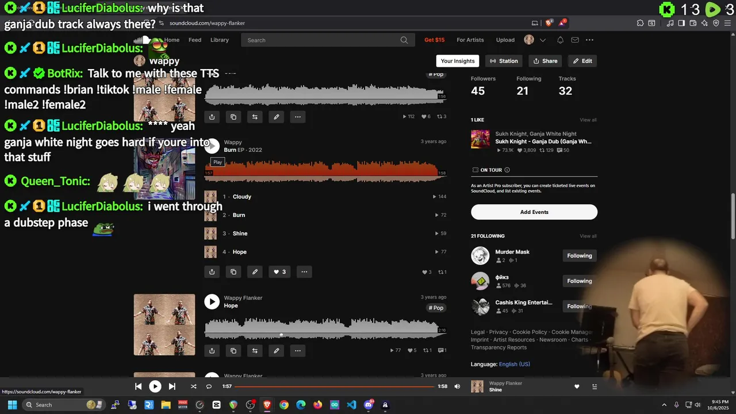Open the three-dot more menu in header

coord(589,40)
